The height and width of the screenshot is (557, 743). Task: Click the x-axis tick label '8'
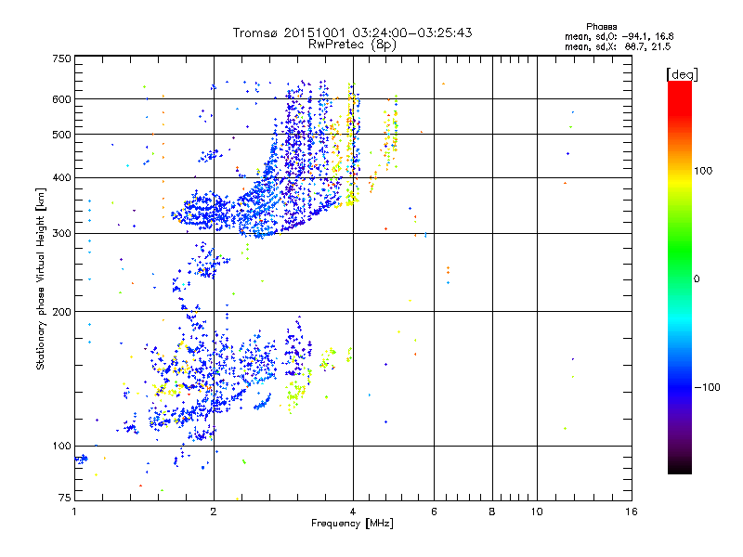click(492, 512)
